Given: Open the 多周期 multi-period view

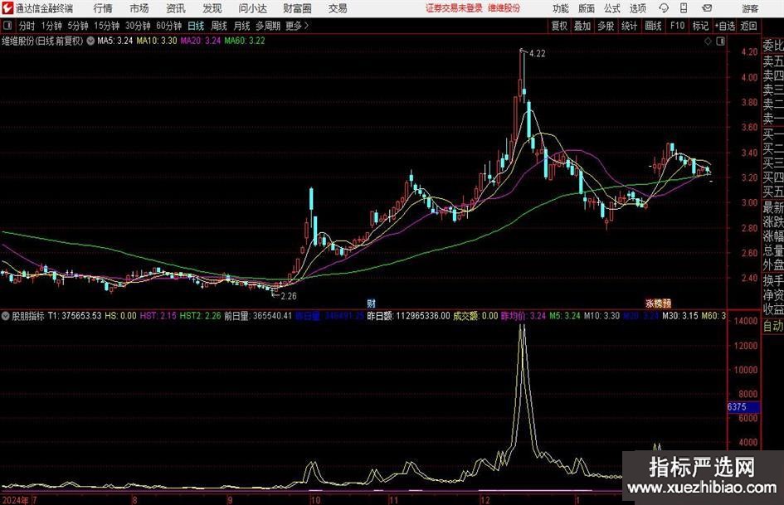Looking at the screenshot, I should pos(269,26).
